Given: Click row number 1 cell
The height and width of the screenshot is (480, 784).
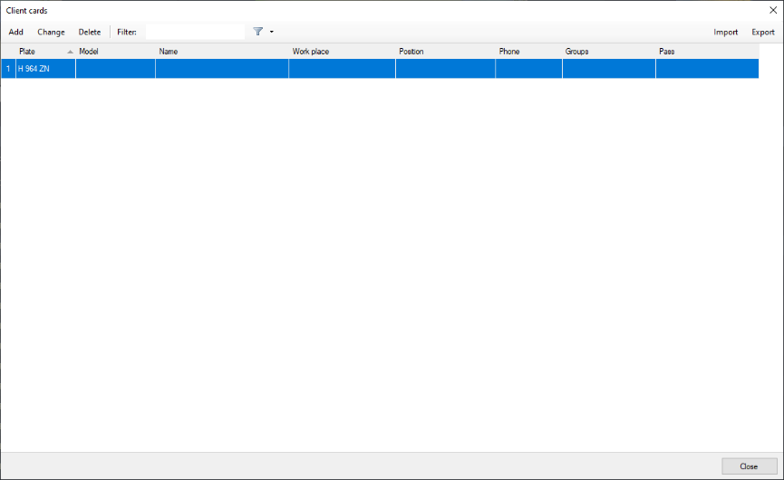Looking at the screenshot, I should (x=8, y=69).
